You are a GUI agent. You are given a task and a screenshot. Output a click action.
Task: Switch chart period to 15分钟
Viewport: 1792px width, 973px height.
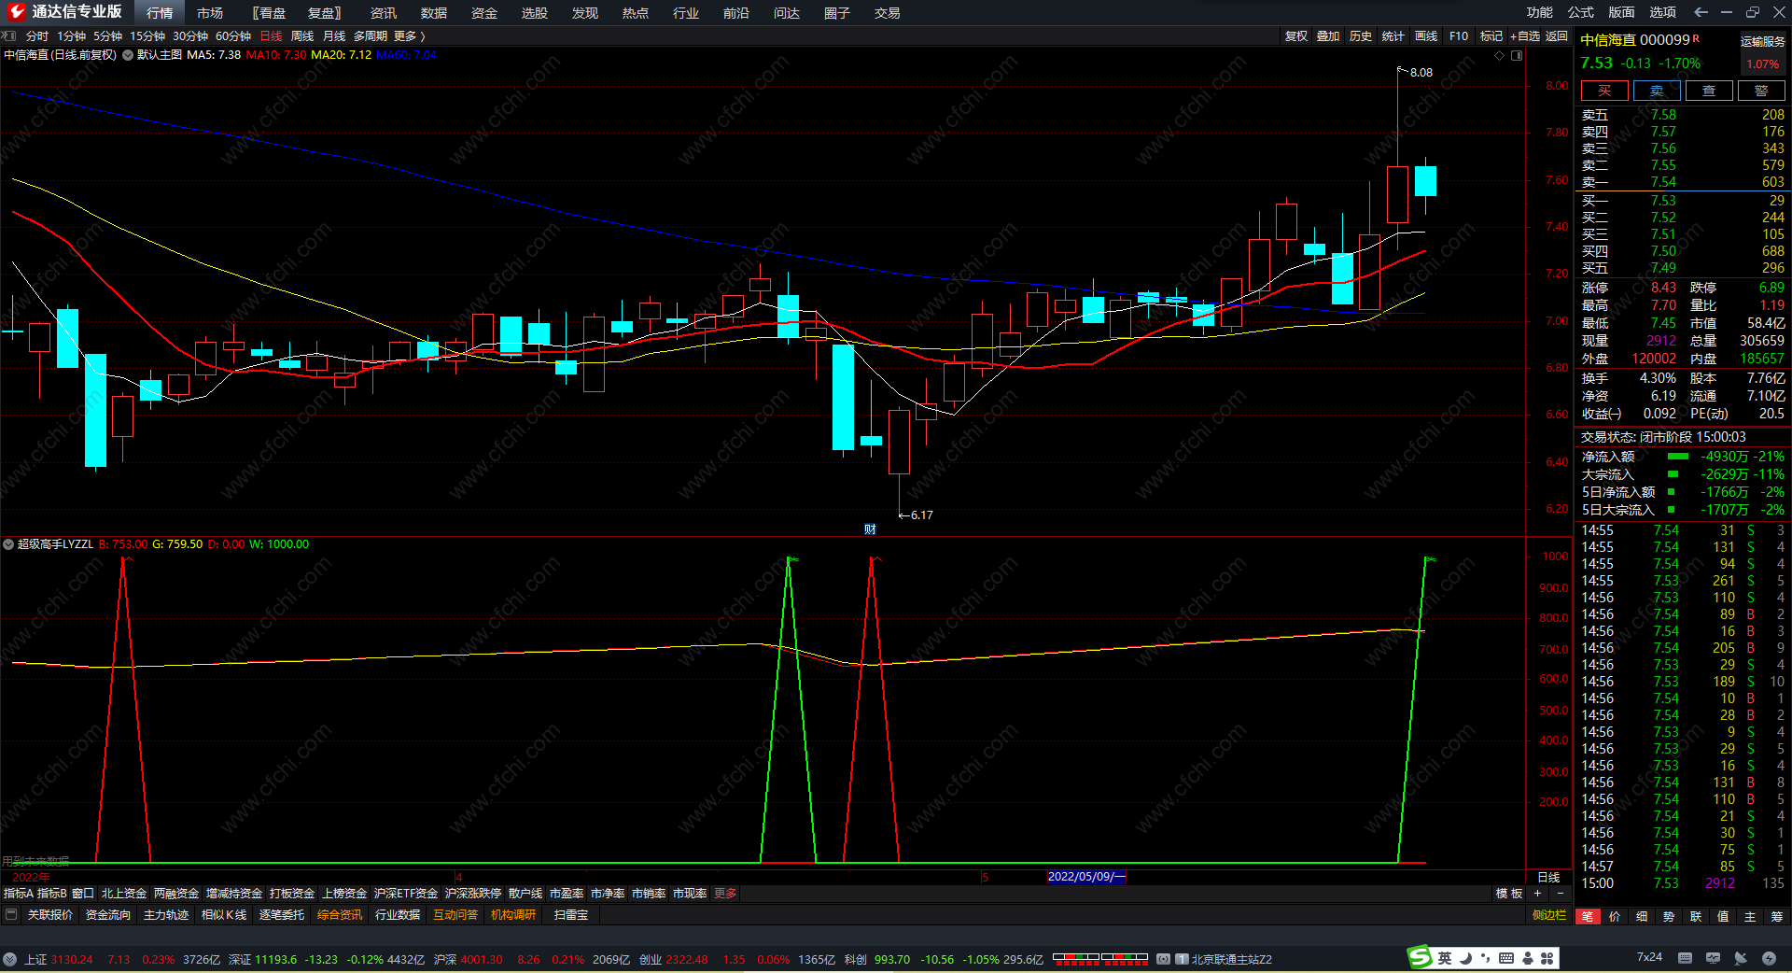click(x=147, y=36)
